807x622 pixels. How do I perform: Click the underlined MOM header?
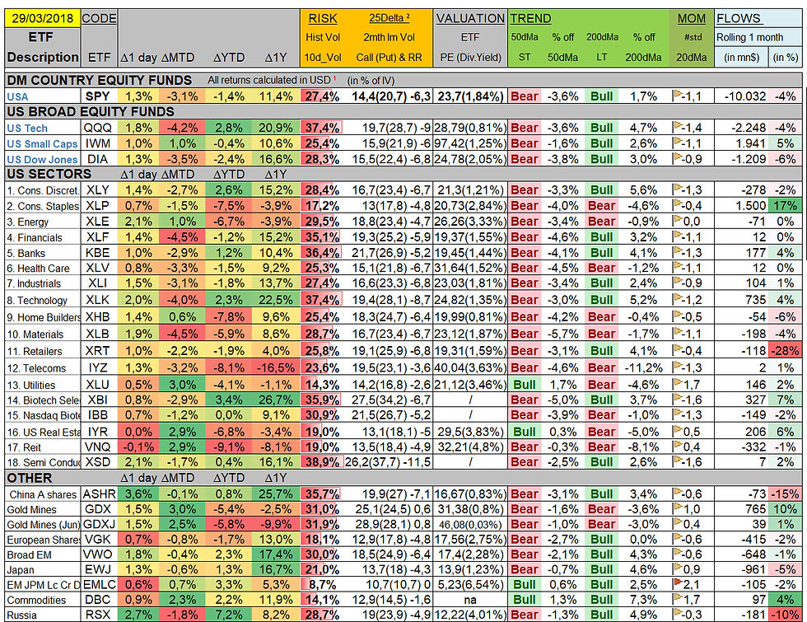tap(691, 18)
